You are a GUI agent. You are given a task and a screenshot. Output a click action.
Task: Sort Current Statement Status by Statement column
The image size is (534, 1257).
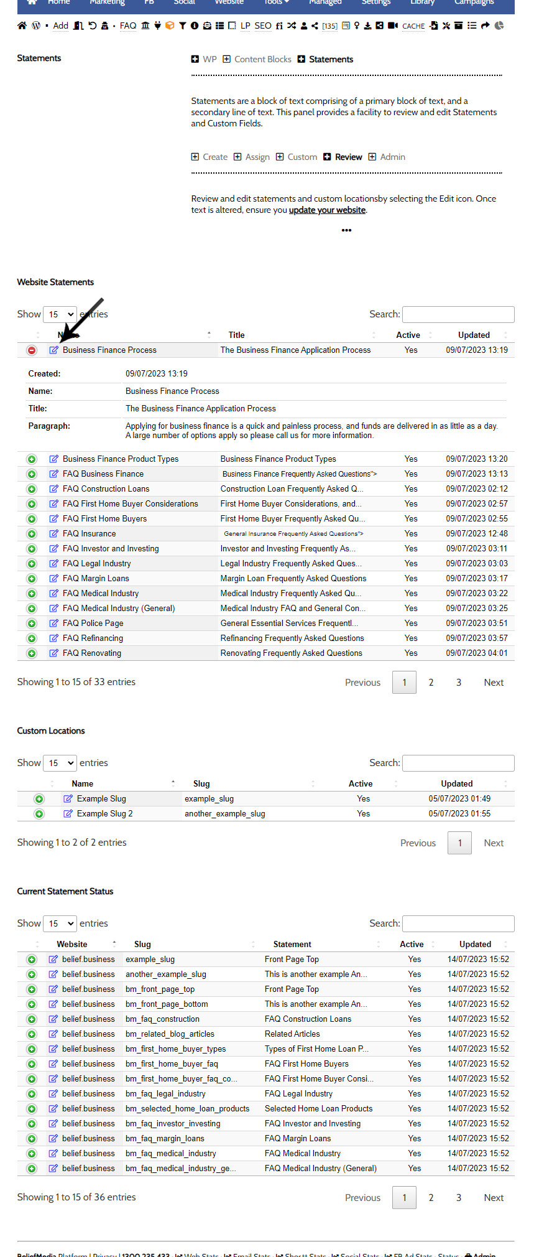(292, 944)
